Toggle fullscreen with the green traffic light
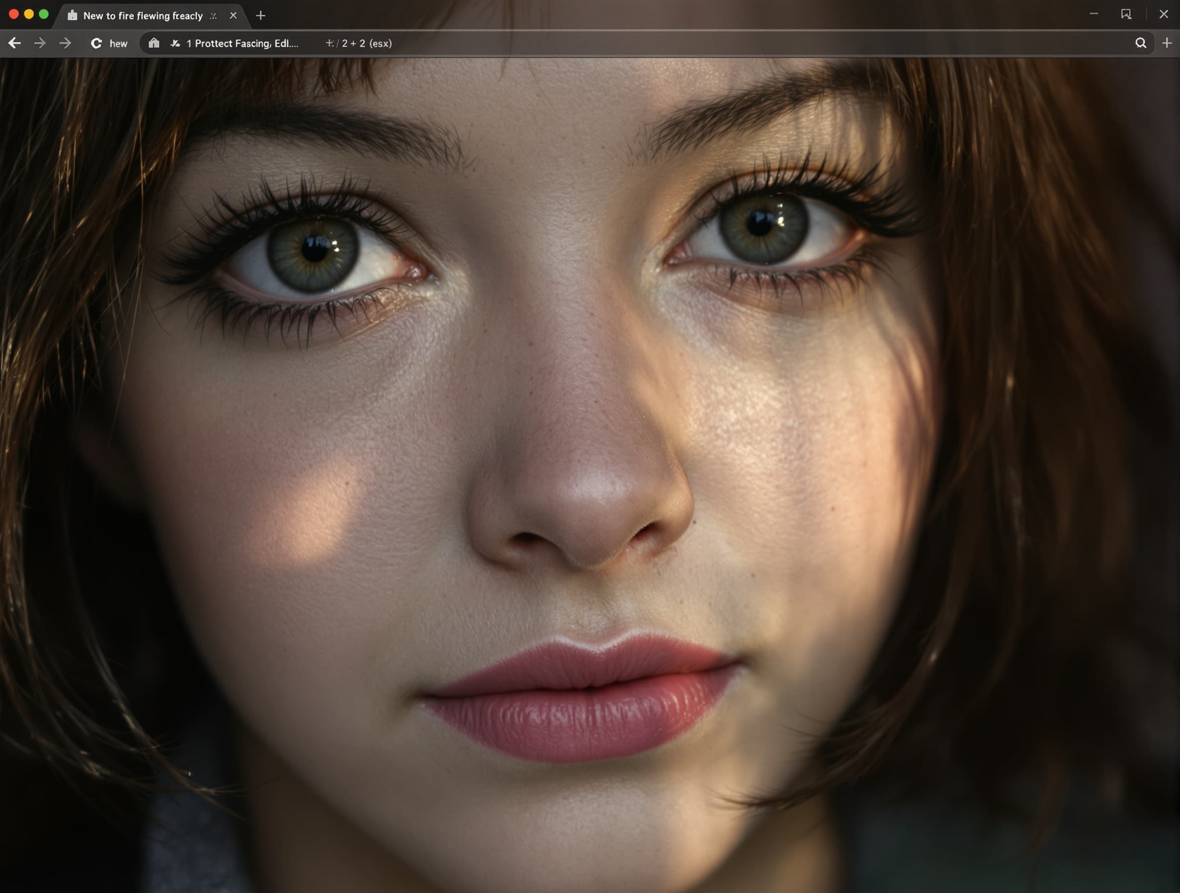 coord(44,15)
